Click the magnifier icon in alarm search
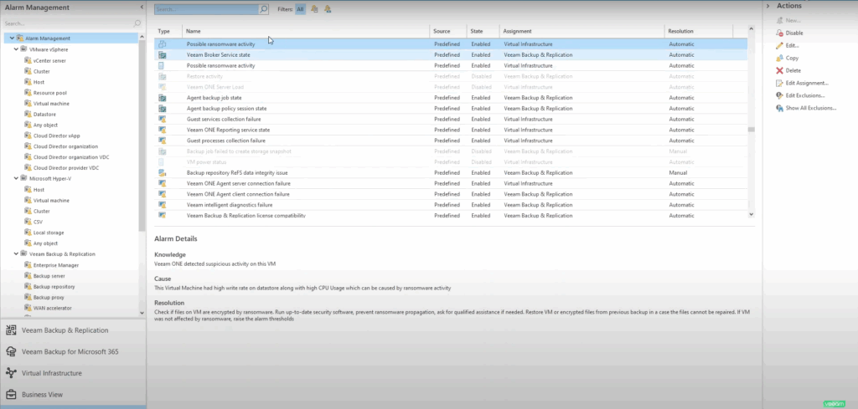 [x=264, y=9]
